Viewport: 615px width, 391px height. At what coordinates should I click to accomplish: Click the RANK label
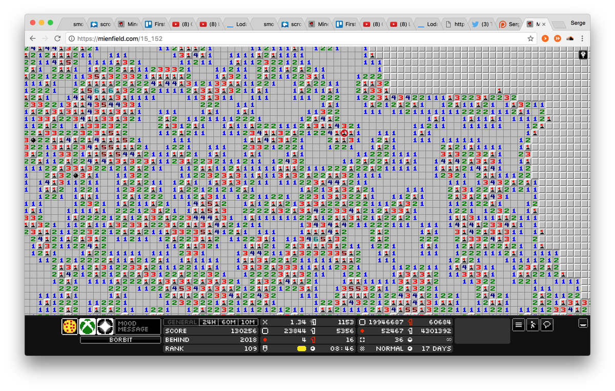click(x=174, y=348)
